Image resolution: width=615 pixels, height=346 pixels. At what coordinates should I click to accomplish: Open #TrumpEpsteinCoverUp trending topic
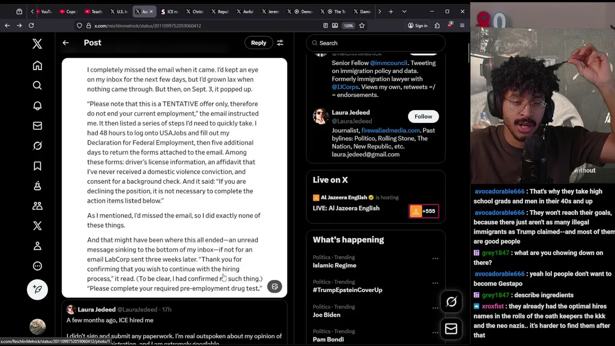[347, 290]
